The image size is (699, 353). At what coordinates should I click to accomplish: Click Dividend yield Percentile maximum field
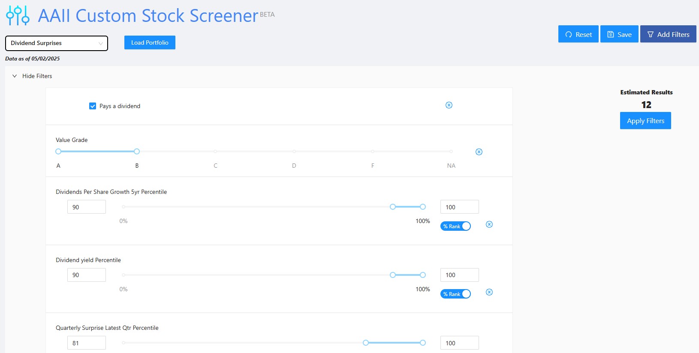pos(460,275)
